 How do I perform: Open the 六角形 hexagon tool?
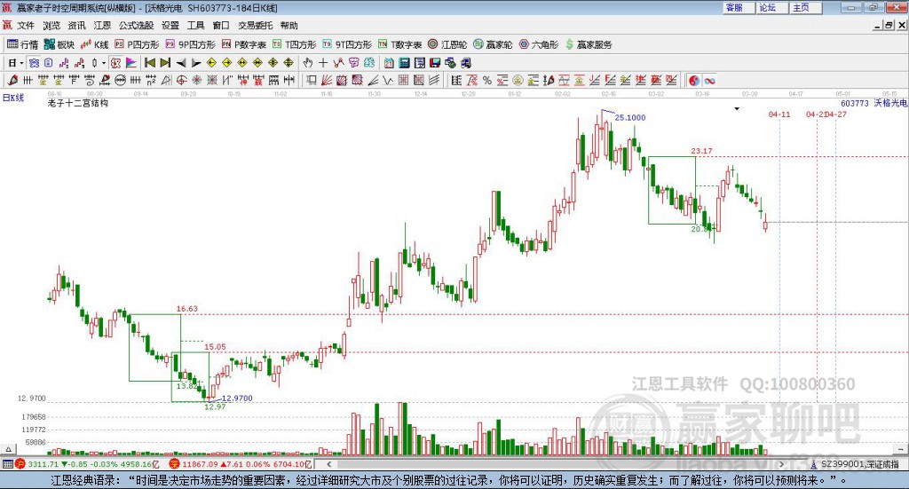pyautogui.click(x=539, y=44)
